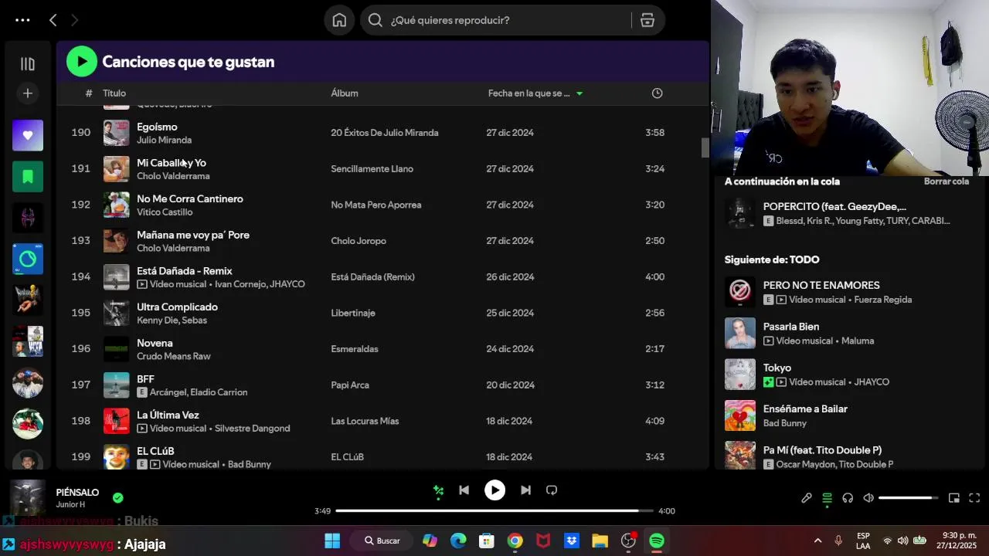The height and width of the screenshot is (556, 989).
Task: Click Pasarla Bien queue thumbnail
Action: 739,334
